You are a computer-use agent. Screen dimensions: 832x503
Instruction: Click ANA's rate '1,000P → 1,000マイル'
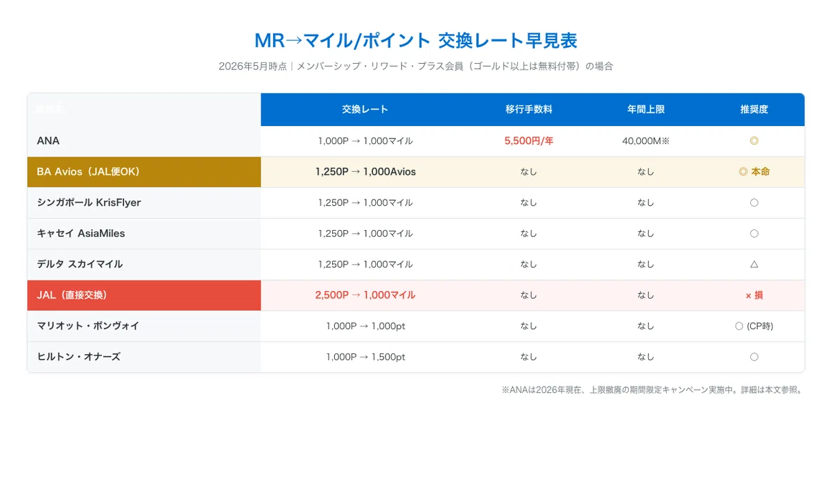pyautogui.click(x=365, y=141)
